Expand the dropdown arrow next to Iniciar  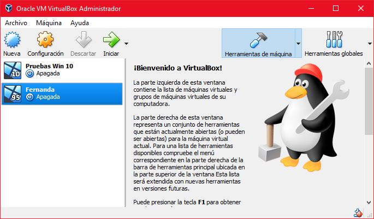pos(127,44)
